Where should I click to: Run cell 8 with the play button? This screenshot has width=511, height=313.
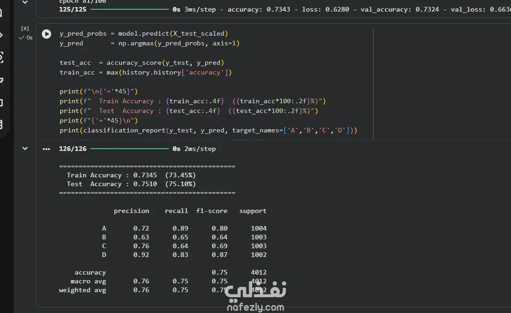[x=46, y=34]
